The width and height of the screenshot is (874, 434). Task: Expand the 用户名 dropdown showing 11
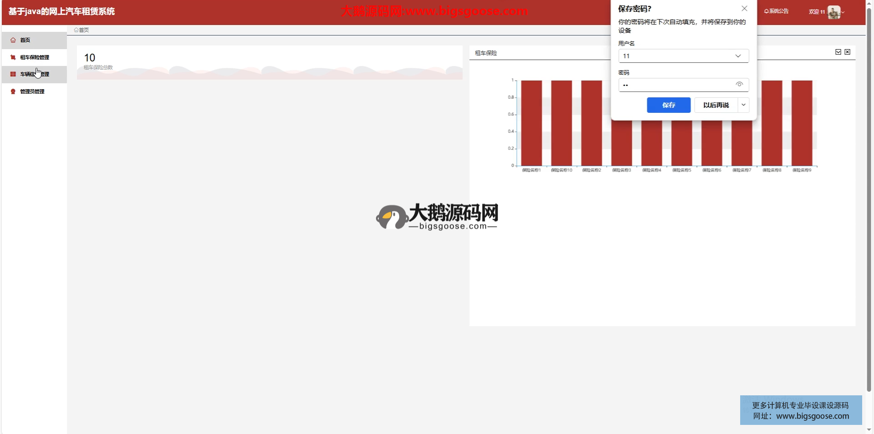738,56
